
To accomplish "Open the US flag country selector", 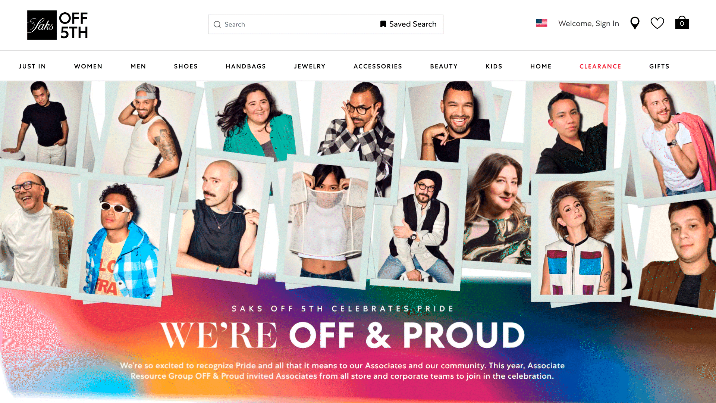I will tap(541, 23).
